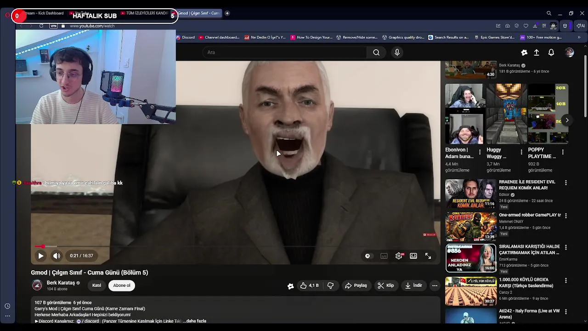
Task: Switch to the Kick Dashboard browser tab
Action: point(44,13)
